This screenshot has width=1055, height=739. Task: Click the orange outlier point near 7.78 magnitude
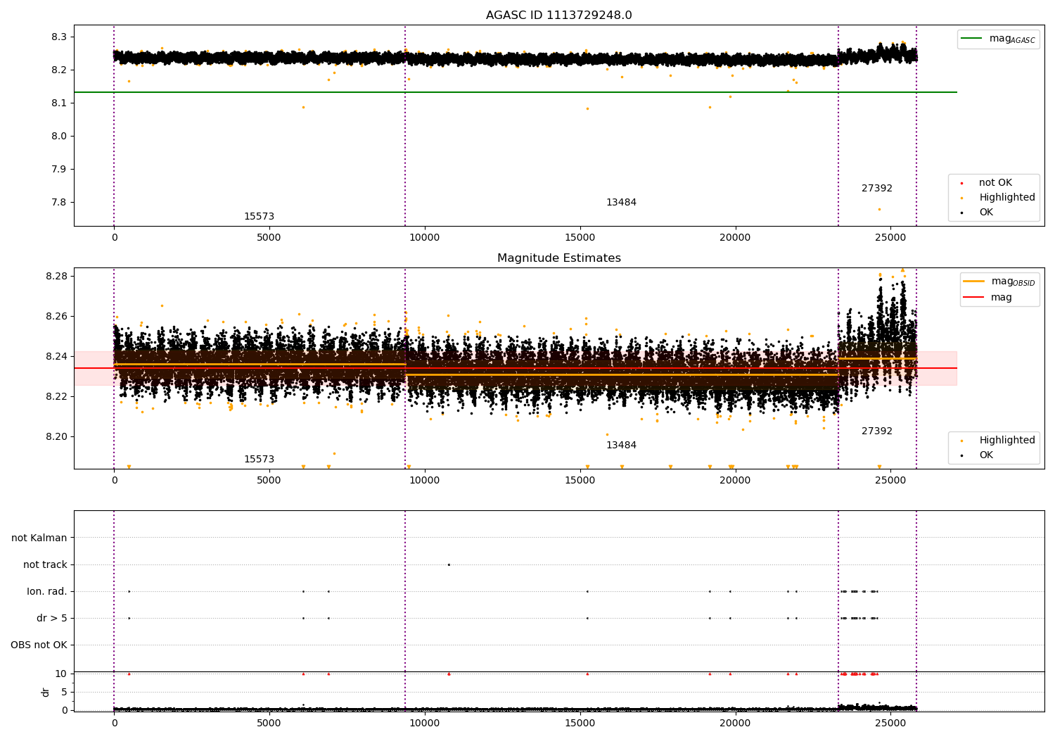tap(879, 209)
